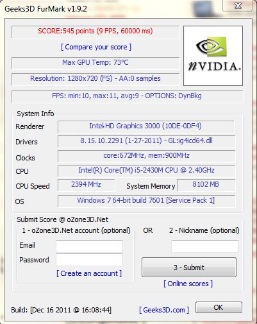This screenshot has width=257, height=324.
Task: Click the NVIDIA logo image
Action: (213, 56)
